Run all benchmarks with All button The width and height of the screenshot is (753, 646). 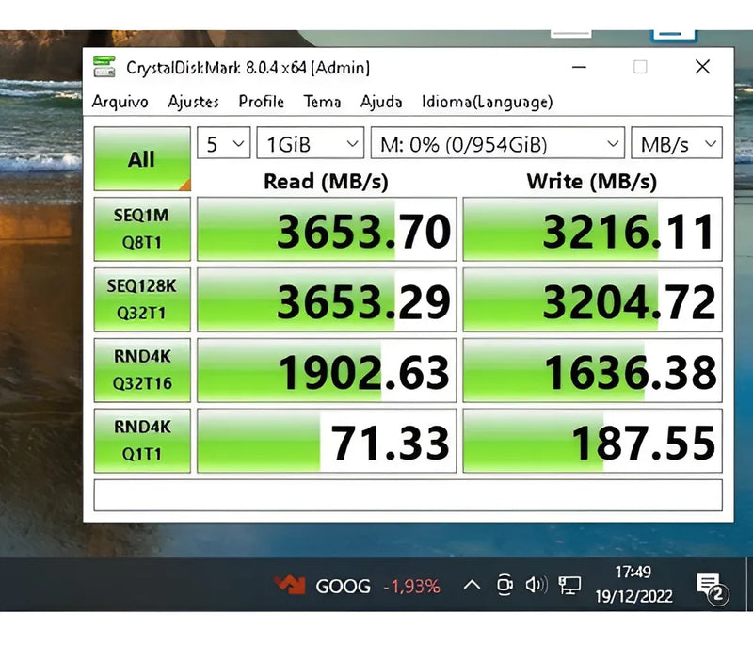(x=141, y=159)
